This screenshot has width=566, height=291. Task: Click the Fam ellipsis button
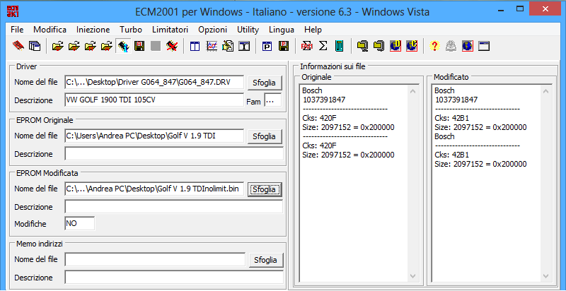coord(273,100)
